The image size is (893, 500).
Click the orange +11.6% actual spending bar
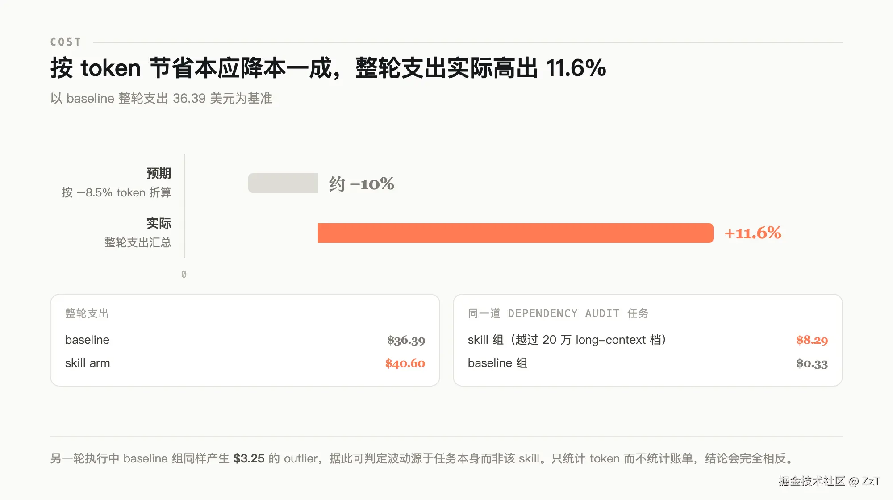pyautogui.click(x=516, y=233)
